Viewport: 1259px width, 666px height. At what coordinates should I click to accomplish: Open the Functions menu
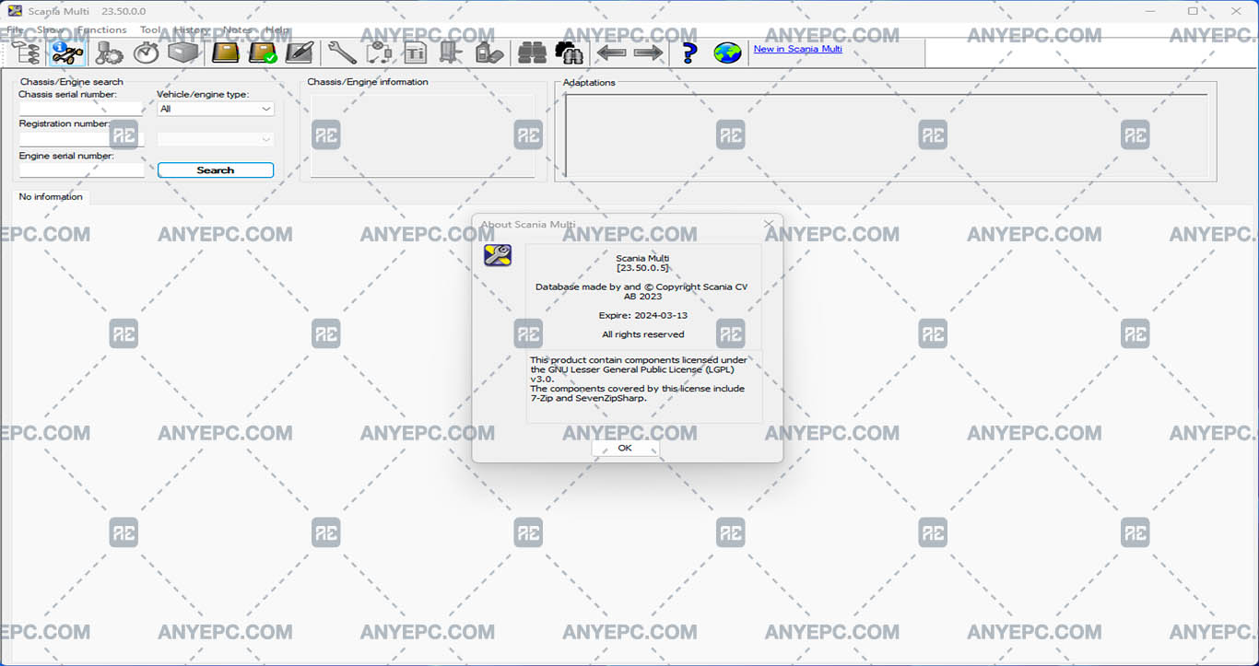(102, 29)
